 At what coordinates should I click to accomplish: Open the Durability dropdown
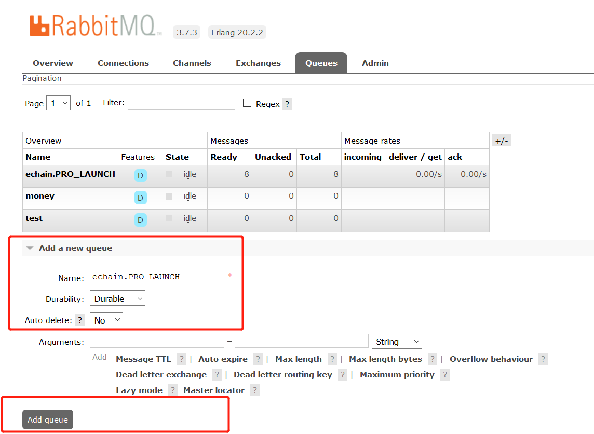pyautogui.click(x=117, y=299)
